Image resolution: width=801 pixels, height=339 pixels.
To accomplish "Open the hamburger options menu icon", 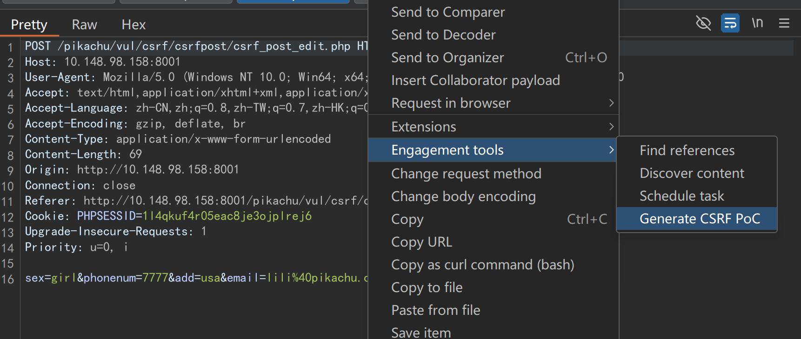I will (x=784, y=23).
